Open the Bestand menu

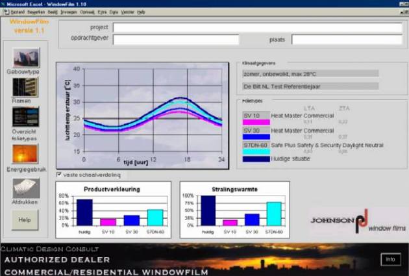pos(18,12)
